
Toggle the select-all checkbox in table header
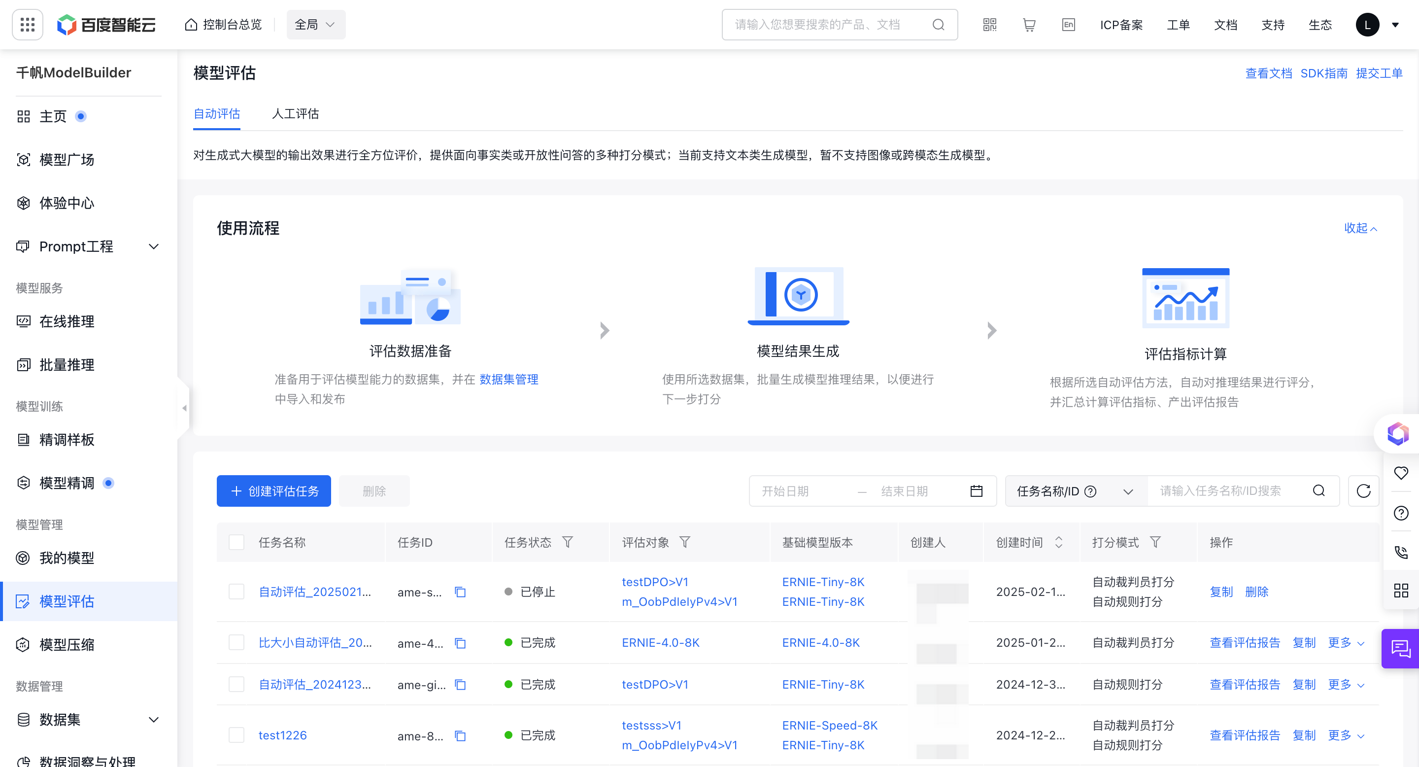[236, 542]
